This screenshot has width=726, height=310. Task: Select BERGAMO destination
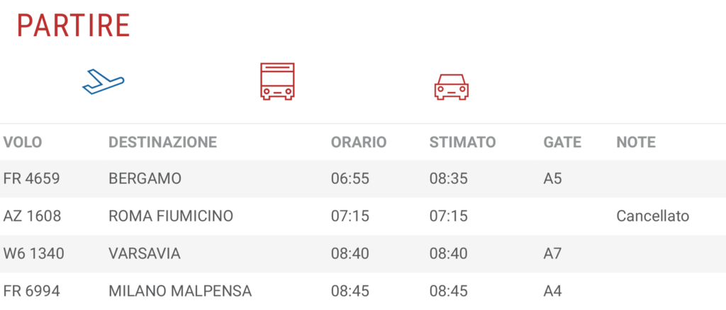[x=145, y=179]
